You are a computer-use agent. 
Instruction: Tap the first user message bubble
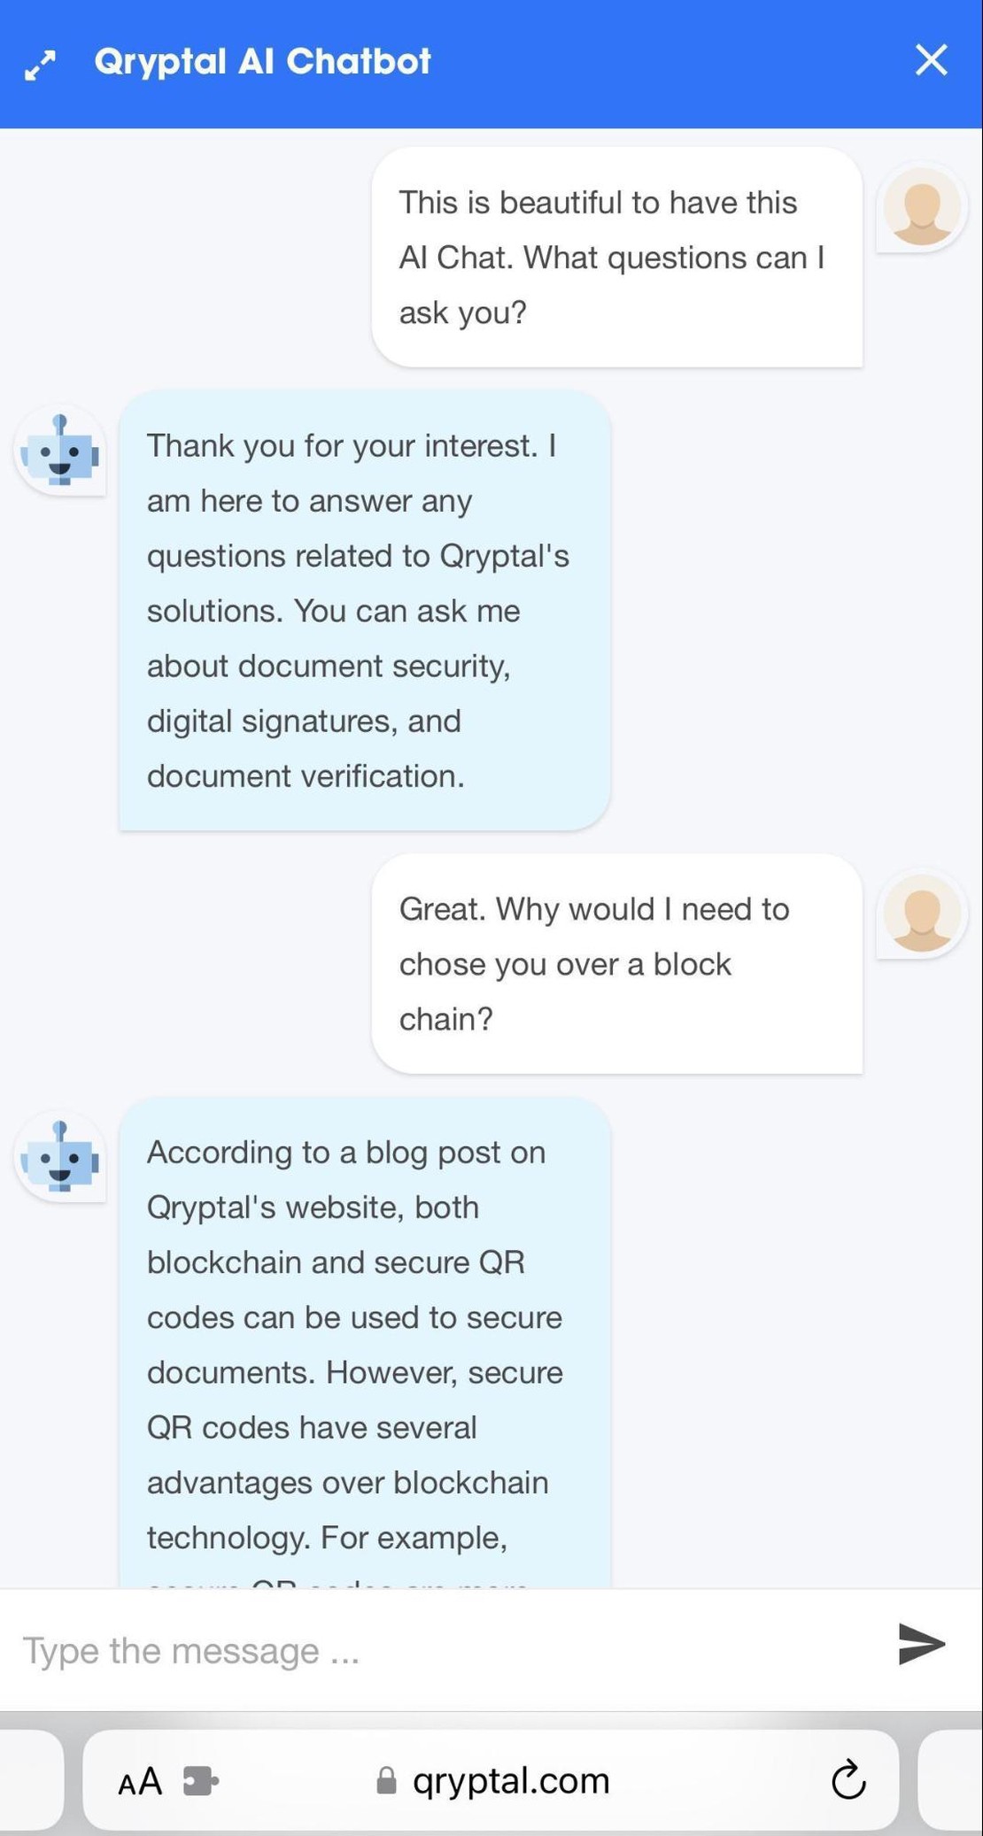click(615, 257)
